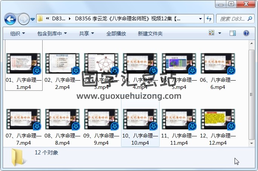Refresh the folder with refresh icon
Viewport: 258px width, 171px height.
point(209,19)
